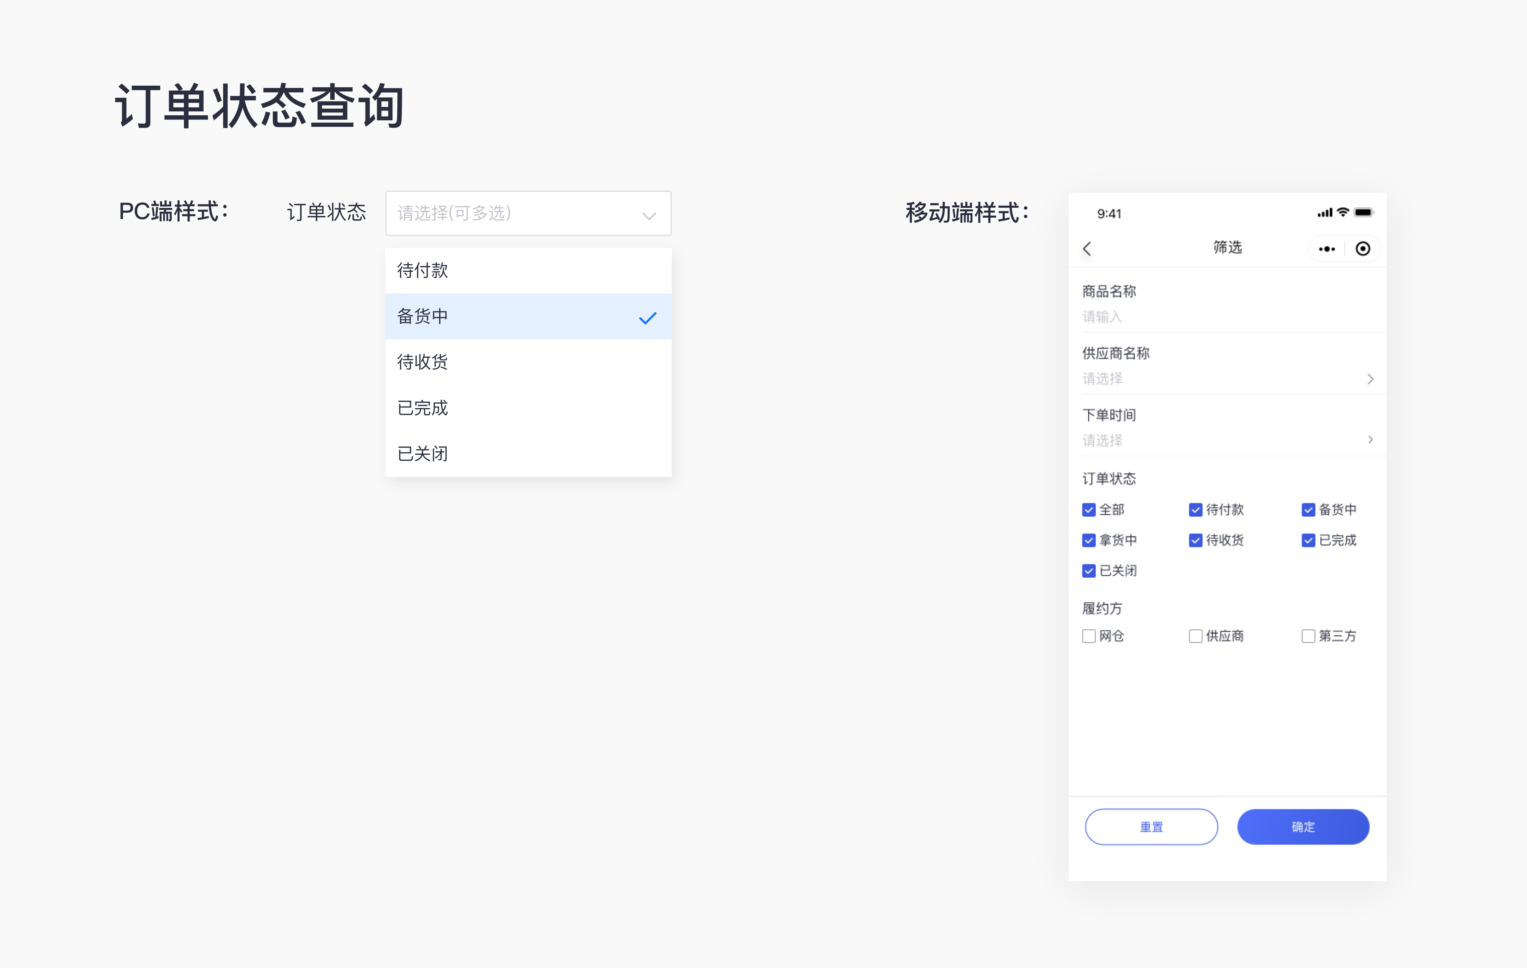Screen dimensions: 1527x968
Task: Select 已完成 in the dropdown list
Action: [528, 408]
